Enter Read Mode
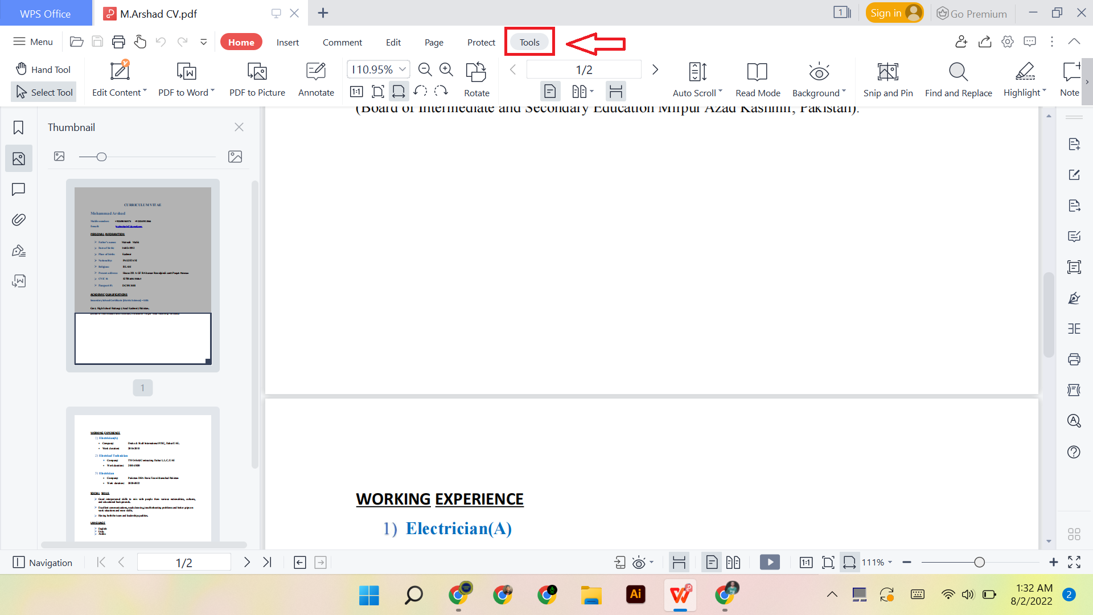1093x615 pixels. tap(757, 79)
